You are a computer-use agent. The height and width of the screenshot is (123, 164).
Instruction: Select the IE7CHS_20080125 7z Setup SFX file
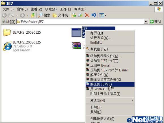pyautogui.click(x=22, y=46)
